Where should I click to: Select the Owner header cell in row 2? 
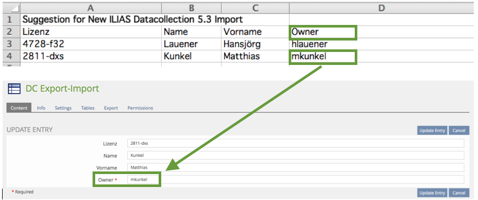323,32
